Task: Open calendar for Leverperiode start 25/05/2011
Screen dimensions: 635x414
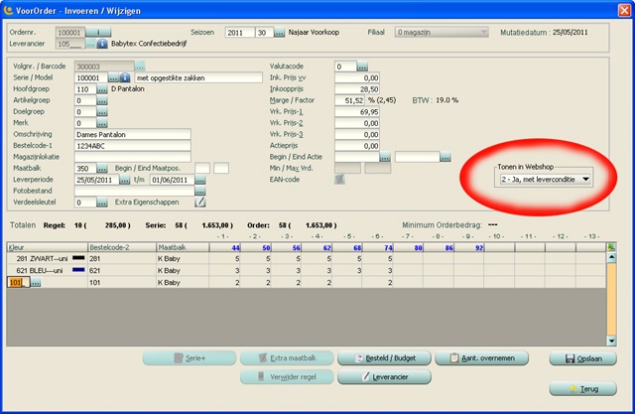Action: coord(125,180)
